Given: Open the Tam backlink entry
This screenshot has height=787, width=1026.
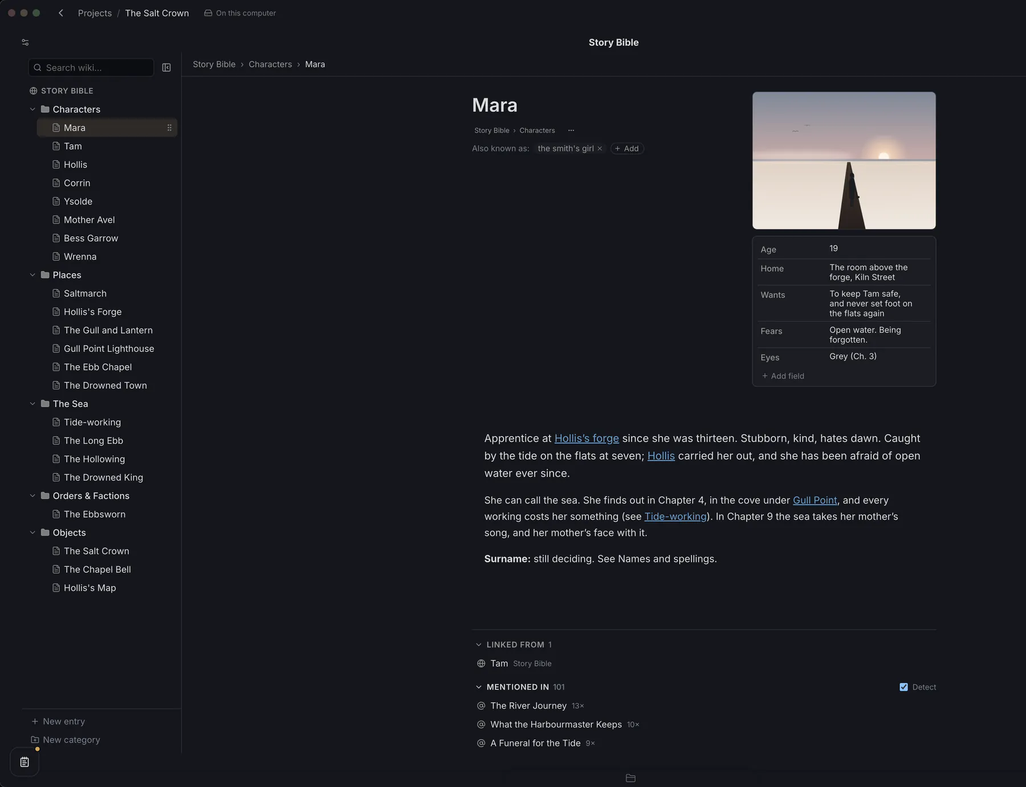Looking at the screenshot, I should [x=499, y=663].
